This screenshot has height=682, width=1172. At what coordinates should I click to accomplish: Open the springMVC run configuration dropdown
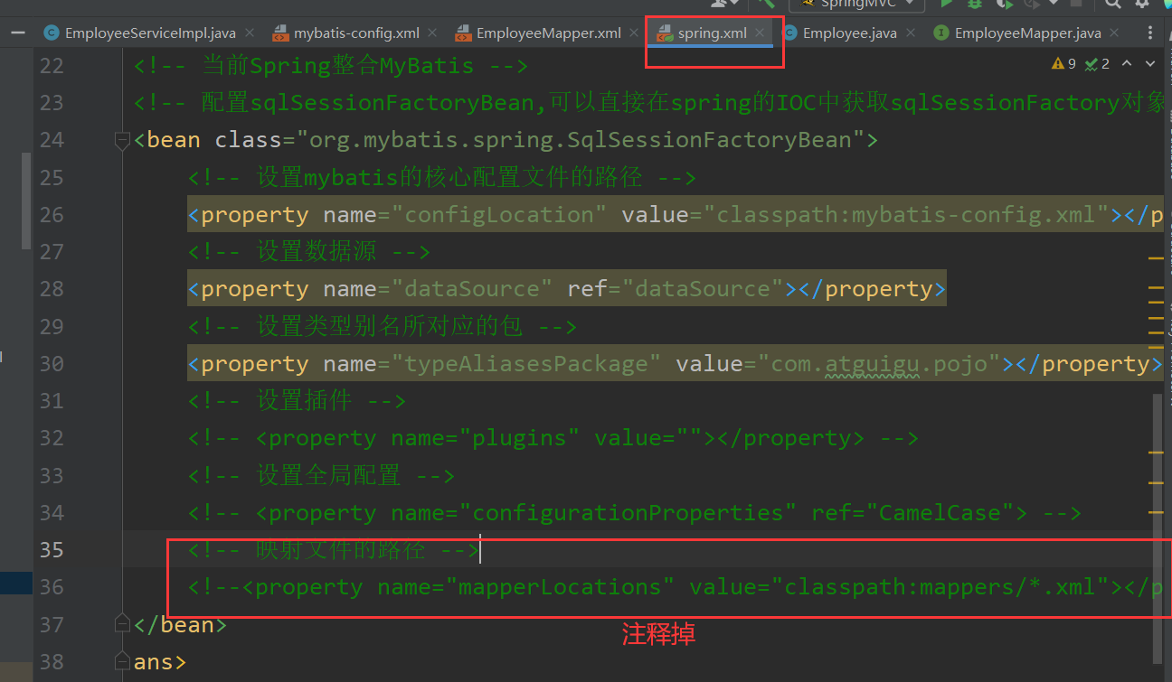[x=857, y=5]
